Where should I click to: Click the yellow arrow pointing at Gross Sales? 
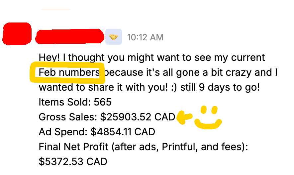(184, 117)
